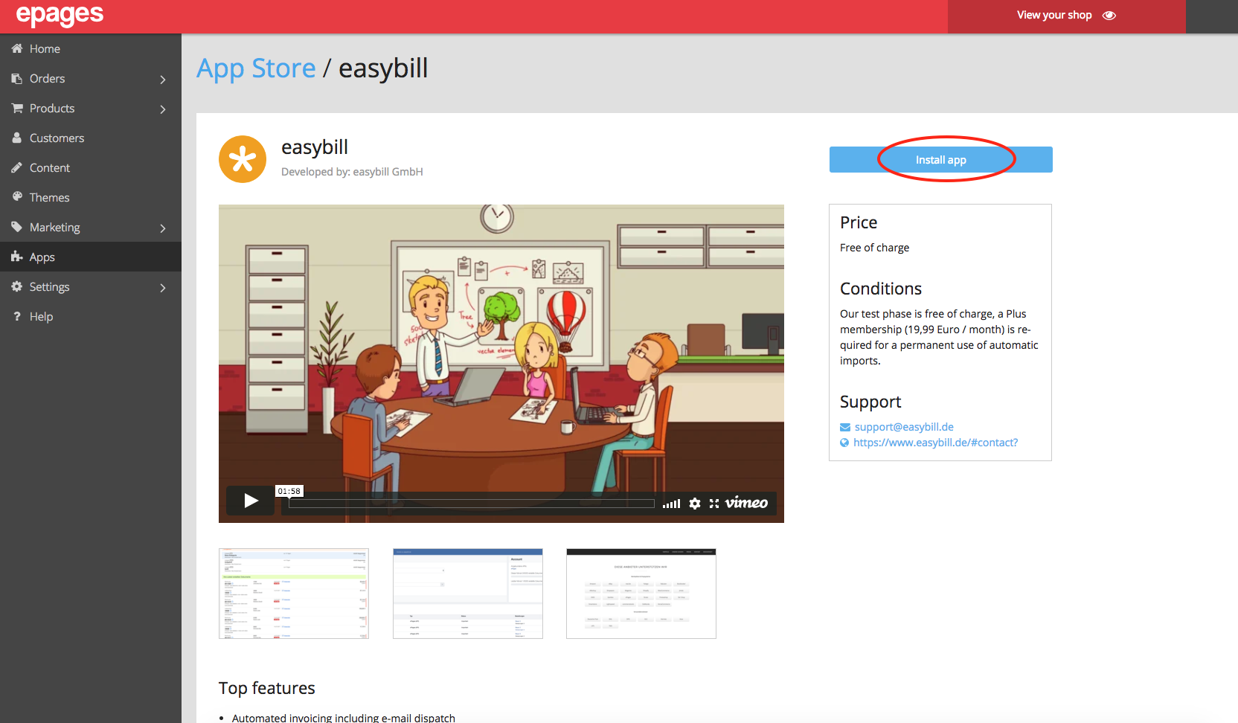Open the easybill.de contact link
The width and height of the screenshot is (1238, 723).
(935, 443)
